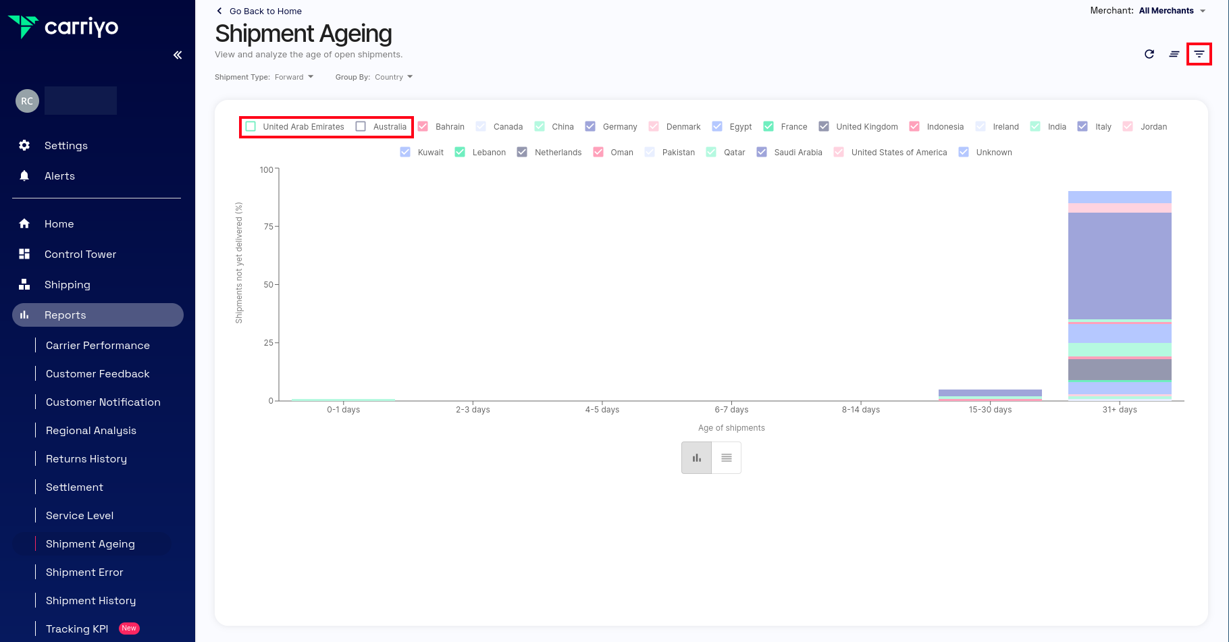Refresh the shipment ageing report
Viewport: 1229px width, 642px height.
click(1149, 54)
